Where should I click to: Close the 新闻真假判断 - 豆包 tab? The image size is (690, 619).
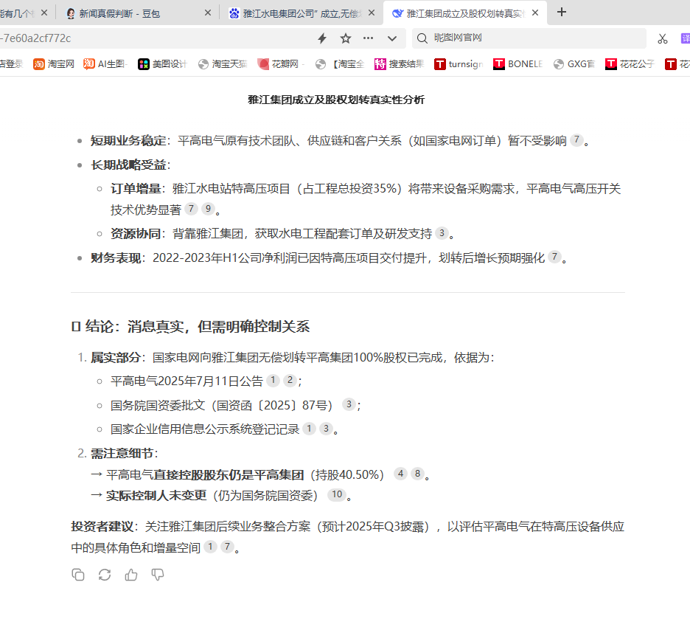[x=208, y=13]
